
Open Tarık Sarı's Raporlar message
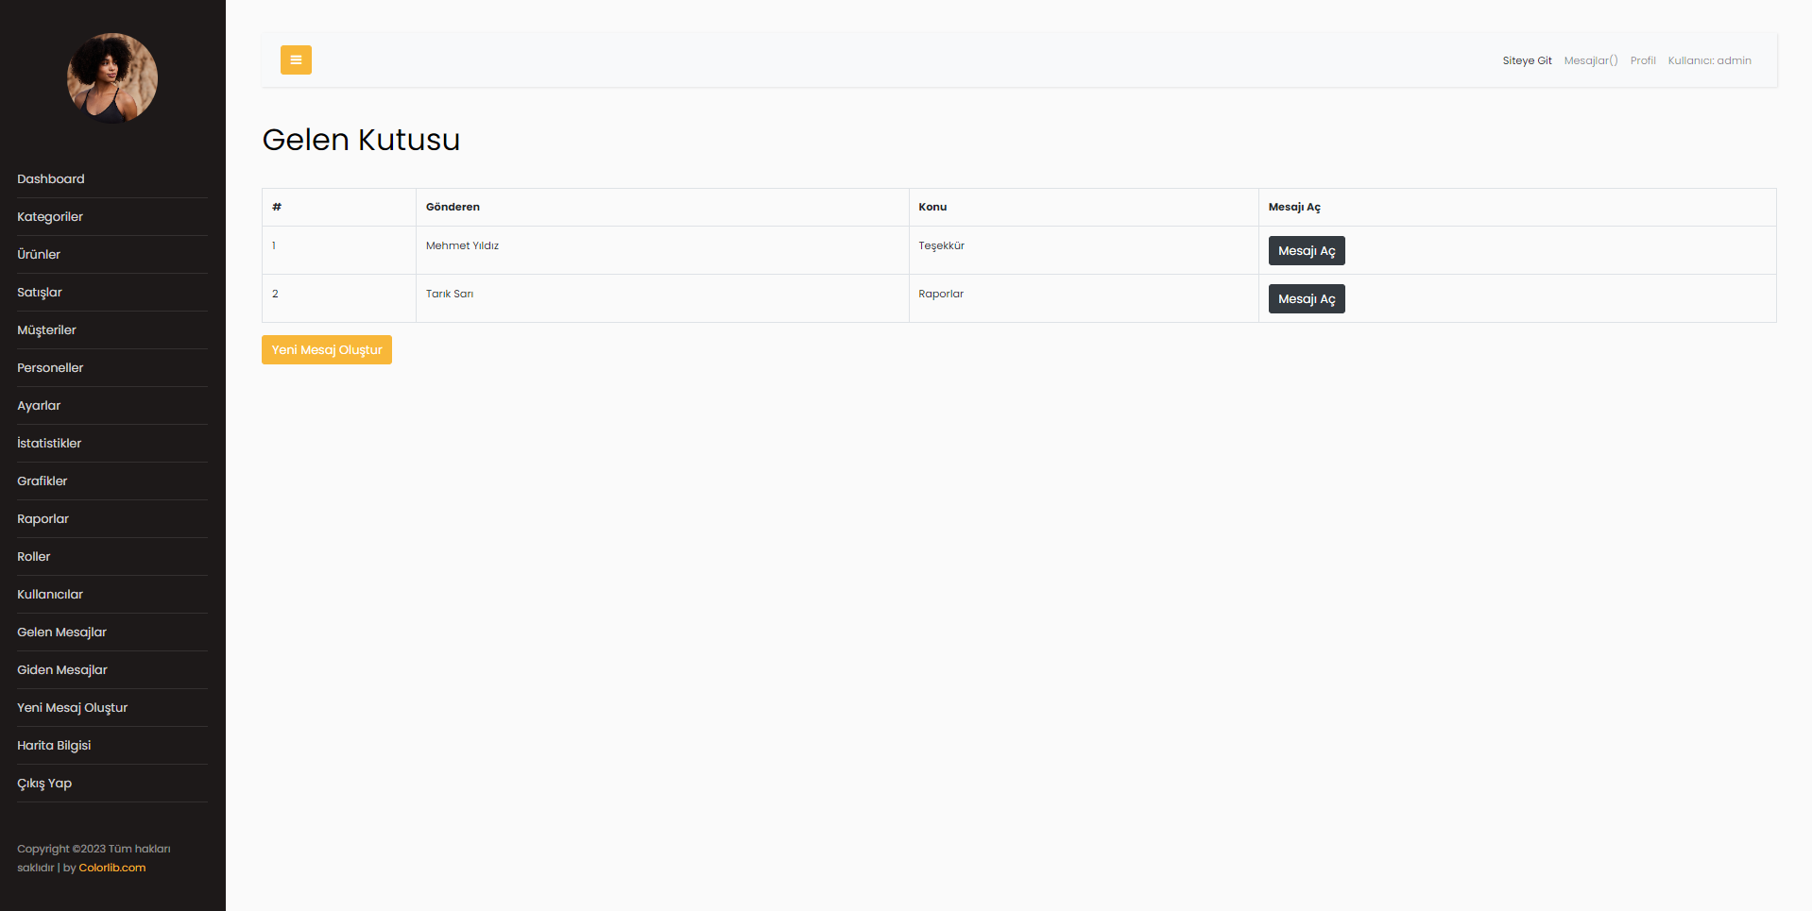pyautogui.click(x=1306, y=298)
